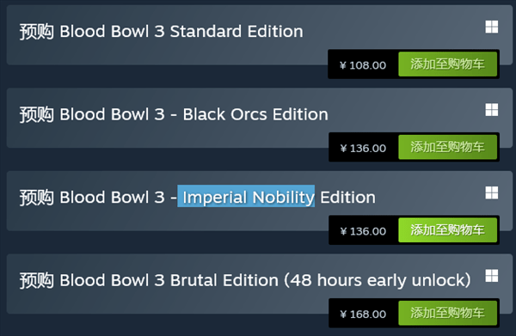Viewport: 516px width, 336px height.
Task: Add Brutal Edition to cart
Action: [x=447, y=313]
